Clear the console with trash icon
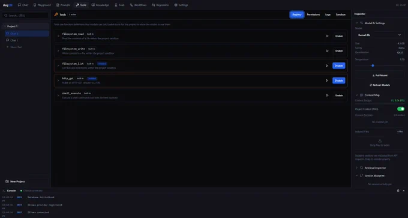 [398, 190]
